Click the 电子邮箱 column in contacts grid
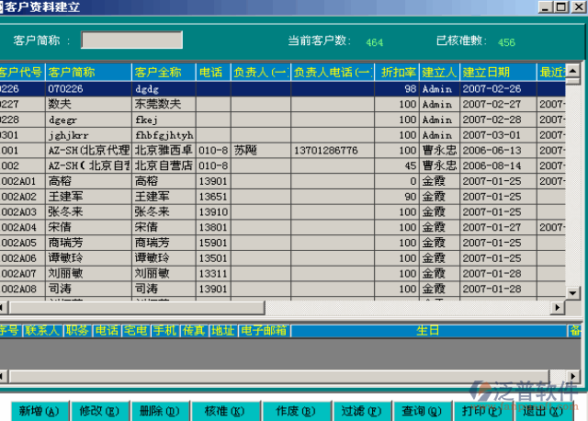Image resolution: width=588 pixels, height=421 pixels. pos(263,331)
